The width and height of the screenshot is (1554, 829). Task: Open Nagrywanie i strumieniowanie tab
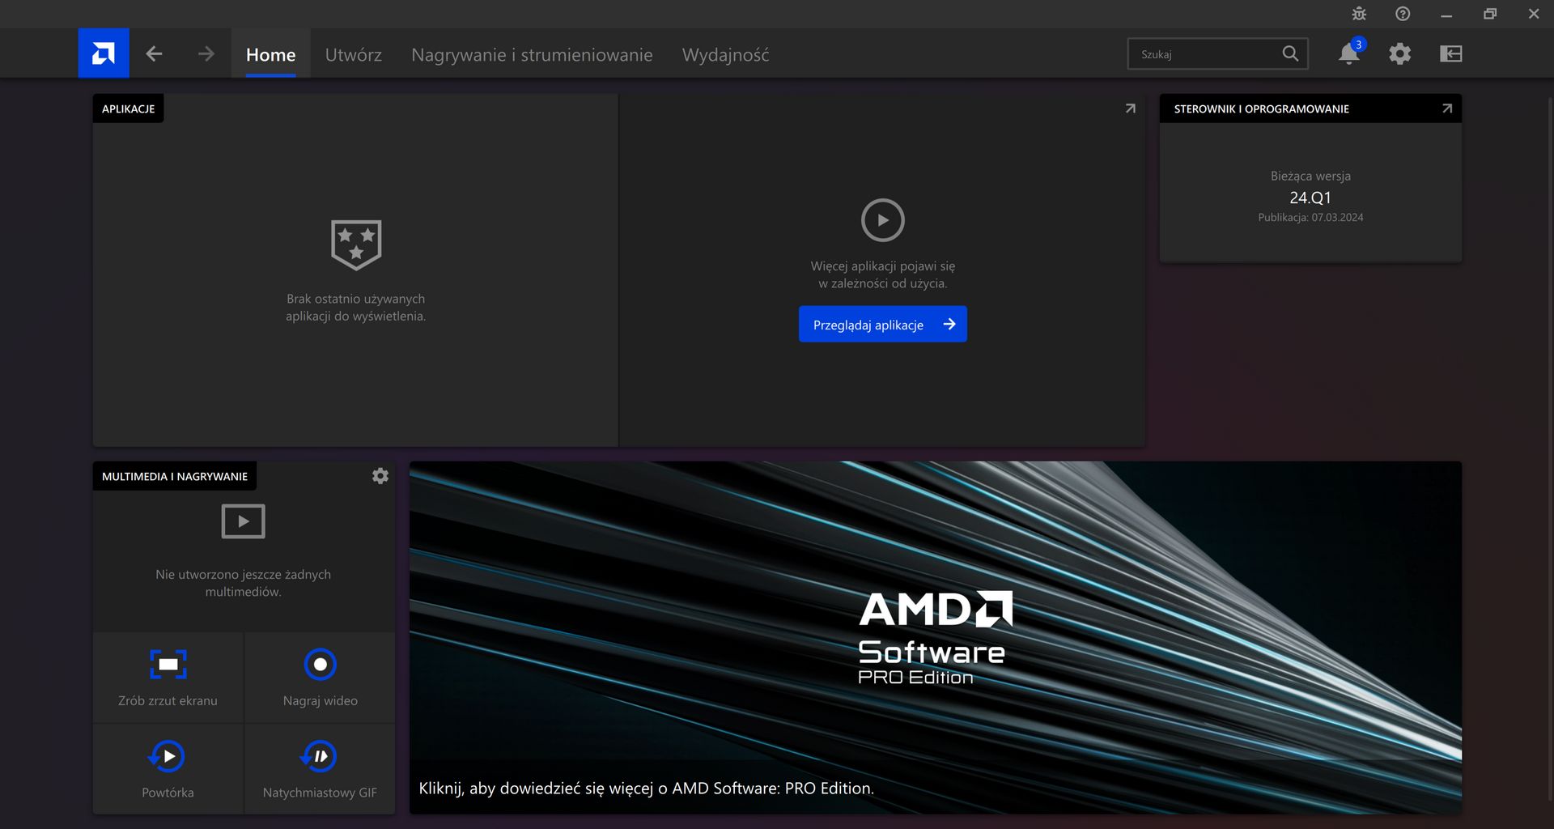532,54
